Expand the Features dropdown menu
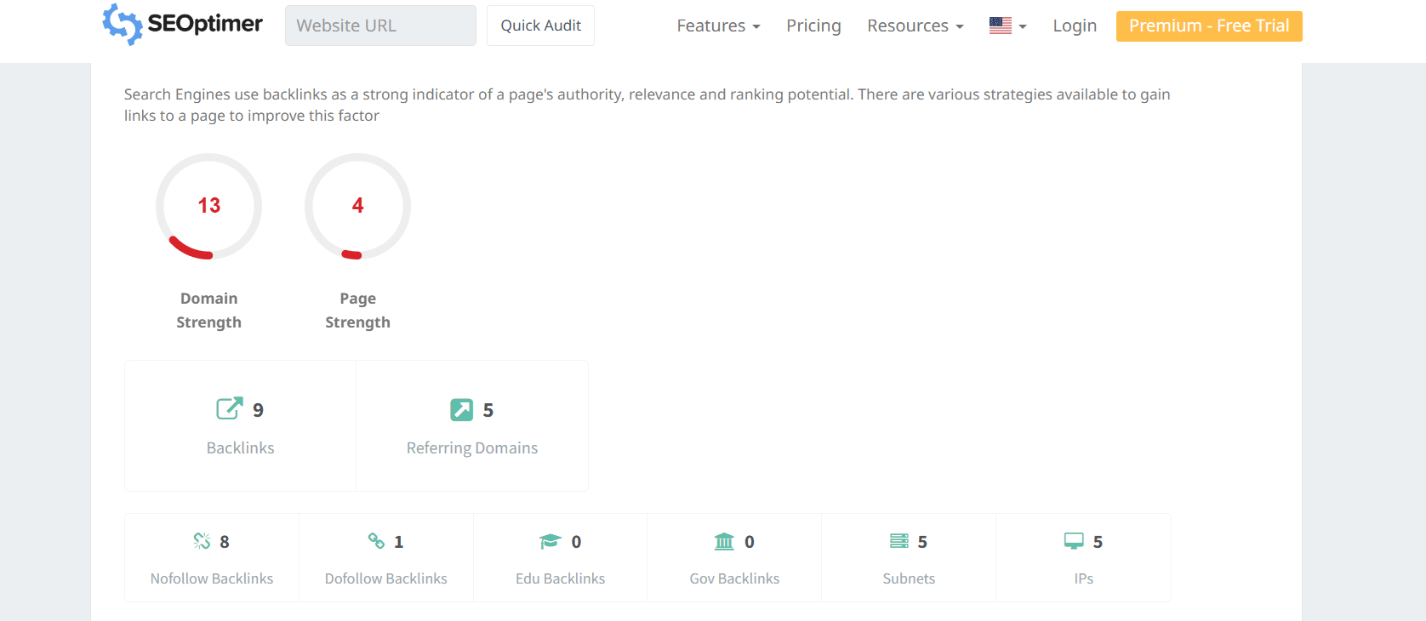Image resolution: width=1426 pixels, height=621 pixels. click(718, 26)
